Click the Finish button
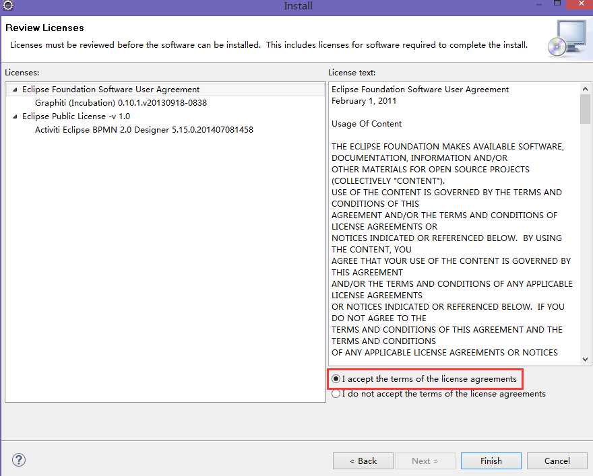Screen dimensions: 593x476 click(491, 461)
